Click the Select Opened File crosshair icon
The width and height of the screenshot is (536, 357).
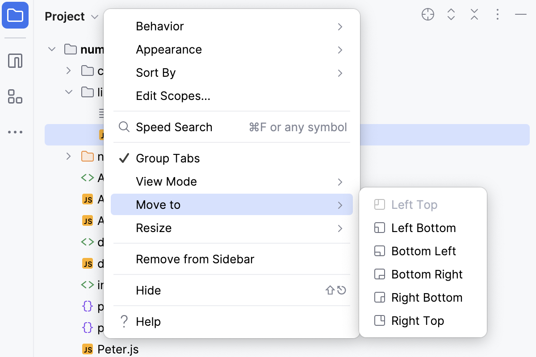point(427,14)
